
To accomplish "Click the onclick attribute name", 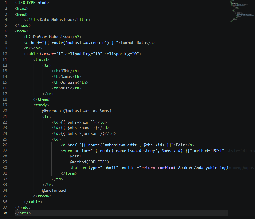I will coord(128,168).
